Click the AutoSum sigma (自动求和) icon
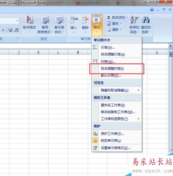The width and height of the screenshot is (173, 176). [x=109, y=17]
